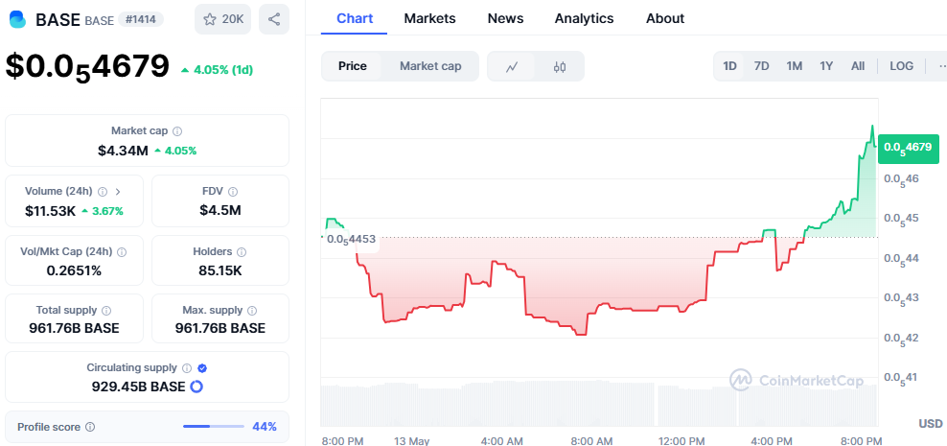Click the 1Y range button
The image size is (947, 446).
click(826, 66)
